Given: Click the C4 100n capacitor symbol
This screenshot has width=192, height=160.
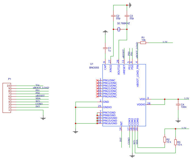Looking at the screenshot, I should click(x=178, y=104).
